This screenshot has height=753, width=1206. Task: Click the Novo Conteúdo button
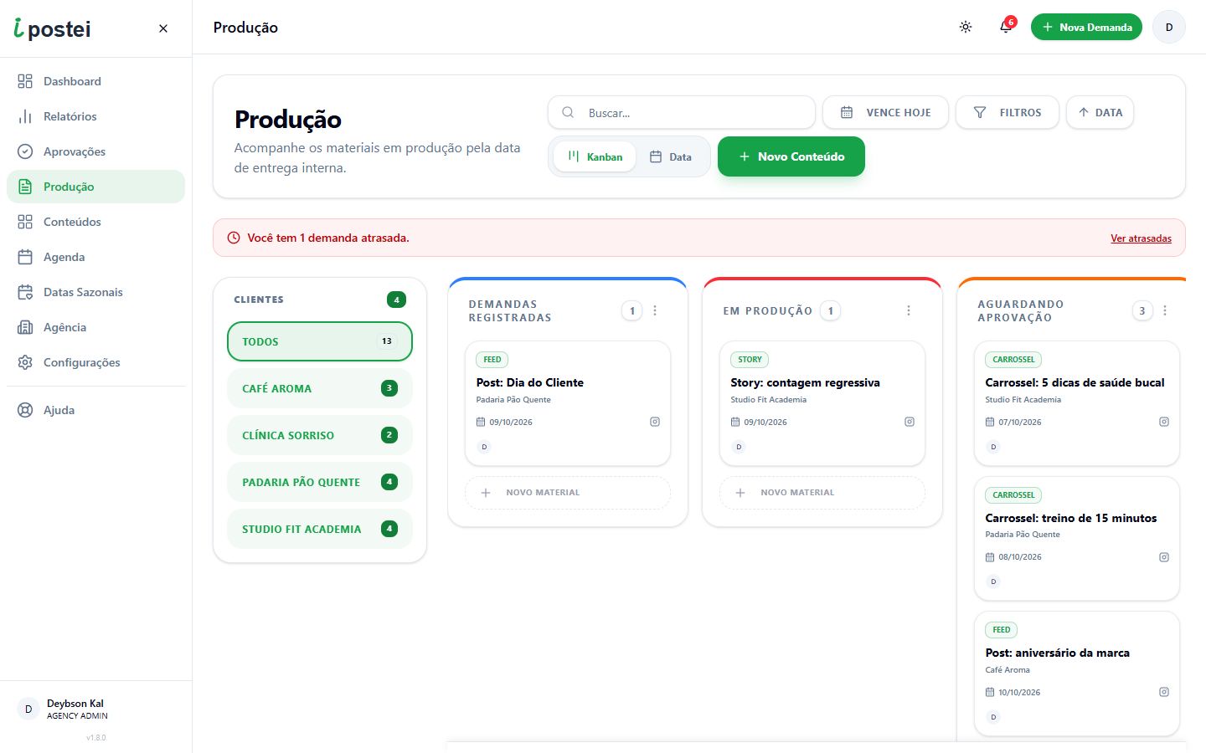pyautogui.click(x=791, y=156)
